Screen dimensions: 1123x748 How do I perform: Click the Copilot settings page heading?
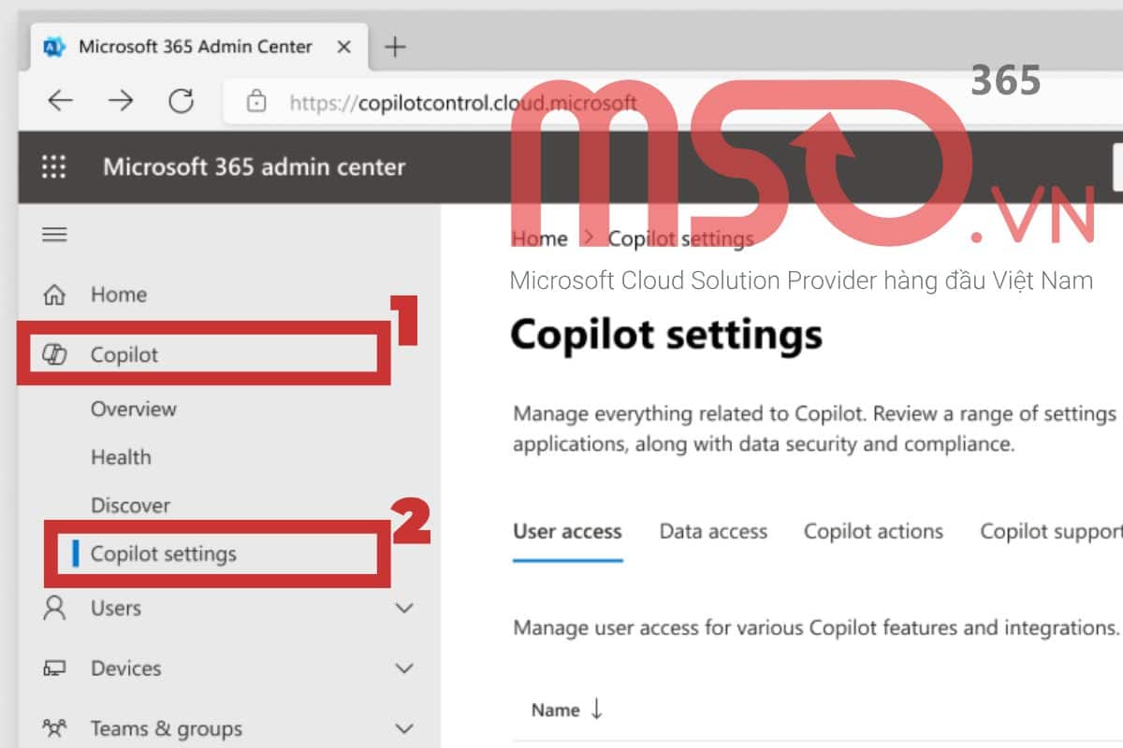pyautogui.click(x=666, y=334)
